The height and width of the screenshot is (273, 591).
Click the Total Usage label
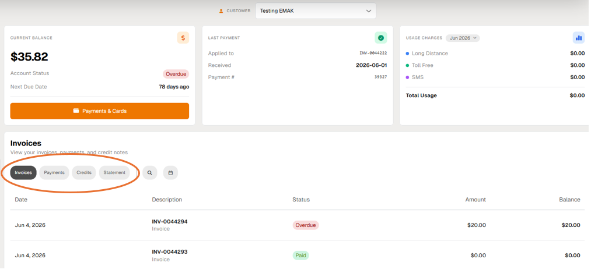tap(421, 95)
